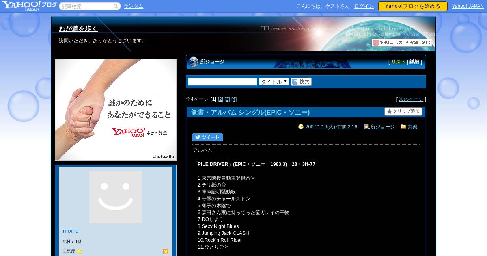Click the track 1.東京隣接自動車登録番号 text
487x256 pixels.
pos(226,178)
